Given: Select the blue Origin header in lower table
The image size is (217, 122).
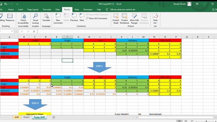Looking at the screenshot, I should [x=67, y=77].
